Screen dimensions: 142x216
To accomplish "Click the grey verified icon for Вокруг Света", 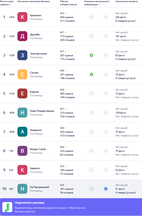I will 106,151.
